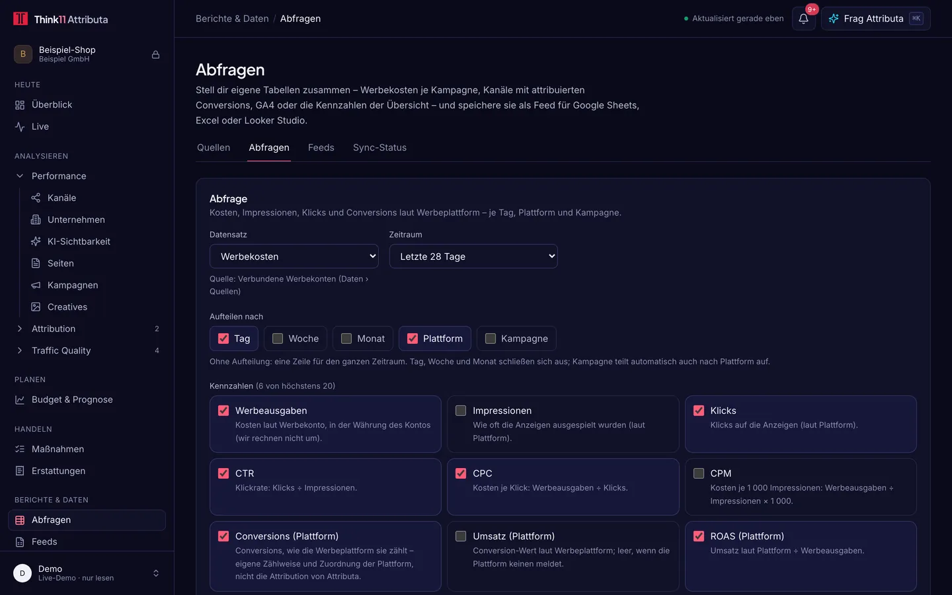Open the Datensatz Werbekosten dropdown
The image size is (952, 595).
(x=294, y=257)
